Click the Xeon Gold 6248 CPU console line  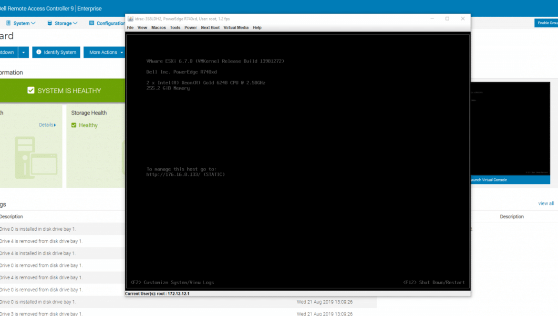point(206,82)
